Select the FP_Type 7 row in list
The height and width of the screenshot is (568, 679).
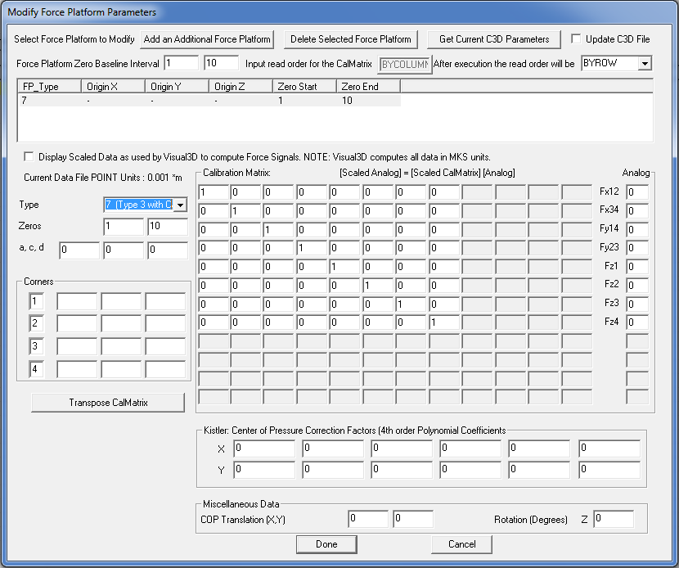[x=209, y=101]
